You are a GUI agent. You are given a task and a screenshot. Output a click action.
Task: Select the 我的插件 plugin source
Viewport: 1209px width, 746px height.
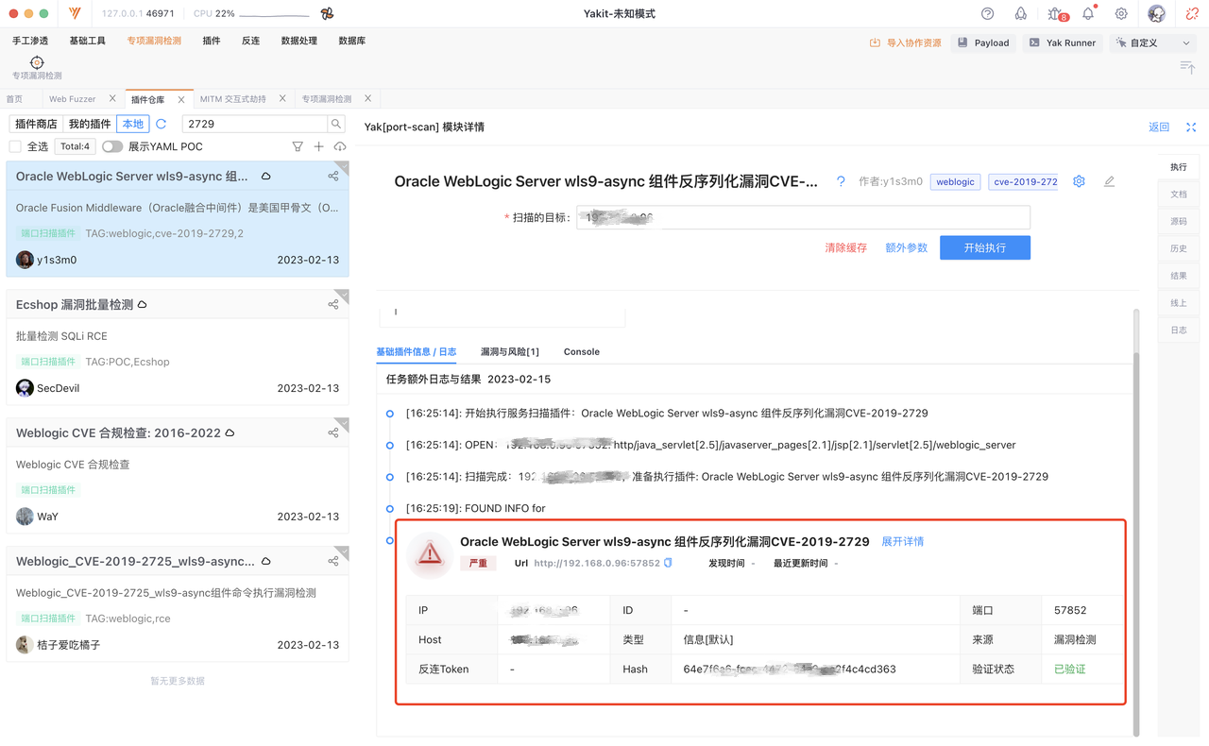(x=91, y=124)
